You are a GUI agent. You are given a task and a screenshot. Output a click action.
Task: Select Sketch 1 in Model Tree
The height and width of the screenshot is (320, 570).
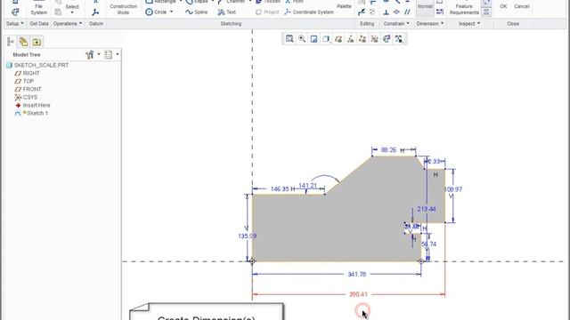click(x=31, y=113)
